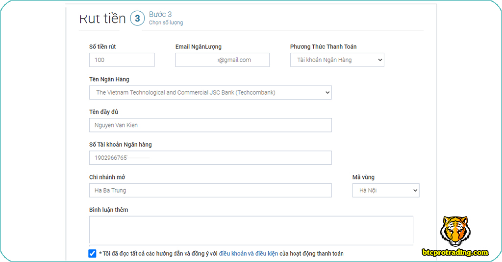Open the Mã vùng dropdown showing Hà Nội

point(385,191)
